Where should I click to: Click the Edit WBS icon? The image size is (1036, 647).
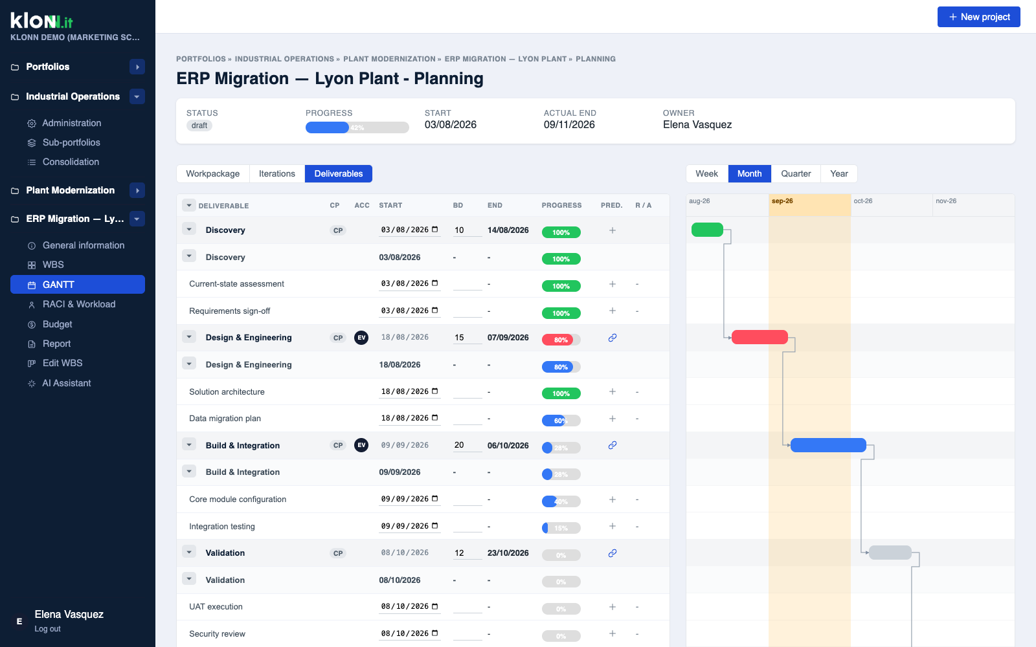pos(31,364)
